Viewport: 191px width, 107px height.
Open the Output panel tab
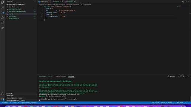[x=50, y=76]
